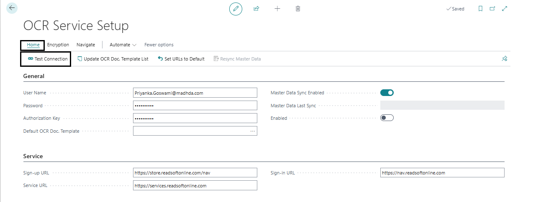Screen dimensions: 533x202
Task: Click the pencil edit icon
Action: coord(236,9)
